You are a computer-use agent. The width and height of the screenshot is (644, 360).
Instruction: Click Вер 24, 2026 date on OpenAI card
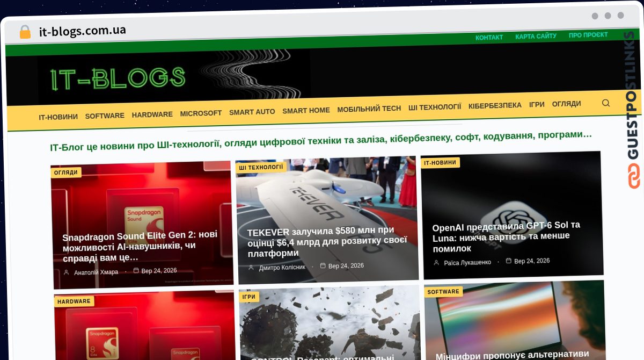coord(532,261)
